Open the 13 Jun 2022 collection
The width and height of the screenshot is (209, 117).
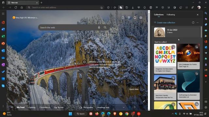pos(177,32)
